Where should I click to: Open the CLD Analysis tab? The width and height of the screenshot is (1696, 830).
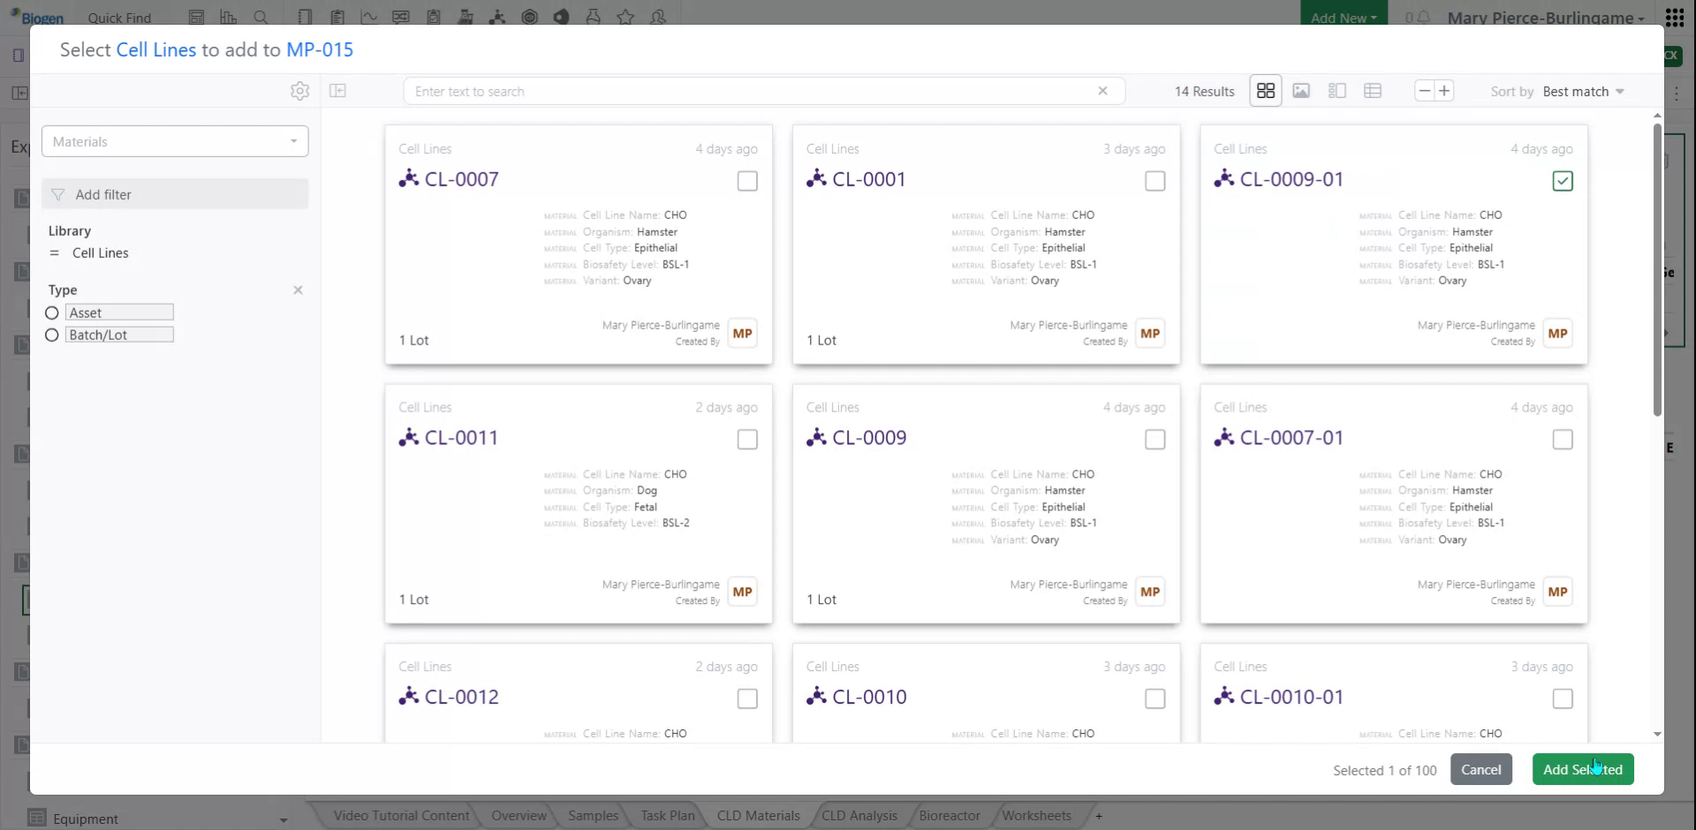(x=858, y=815)
